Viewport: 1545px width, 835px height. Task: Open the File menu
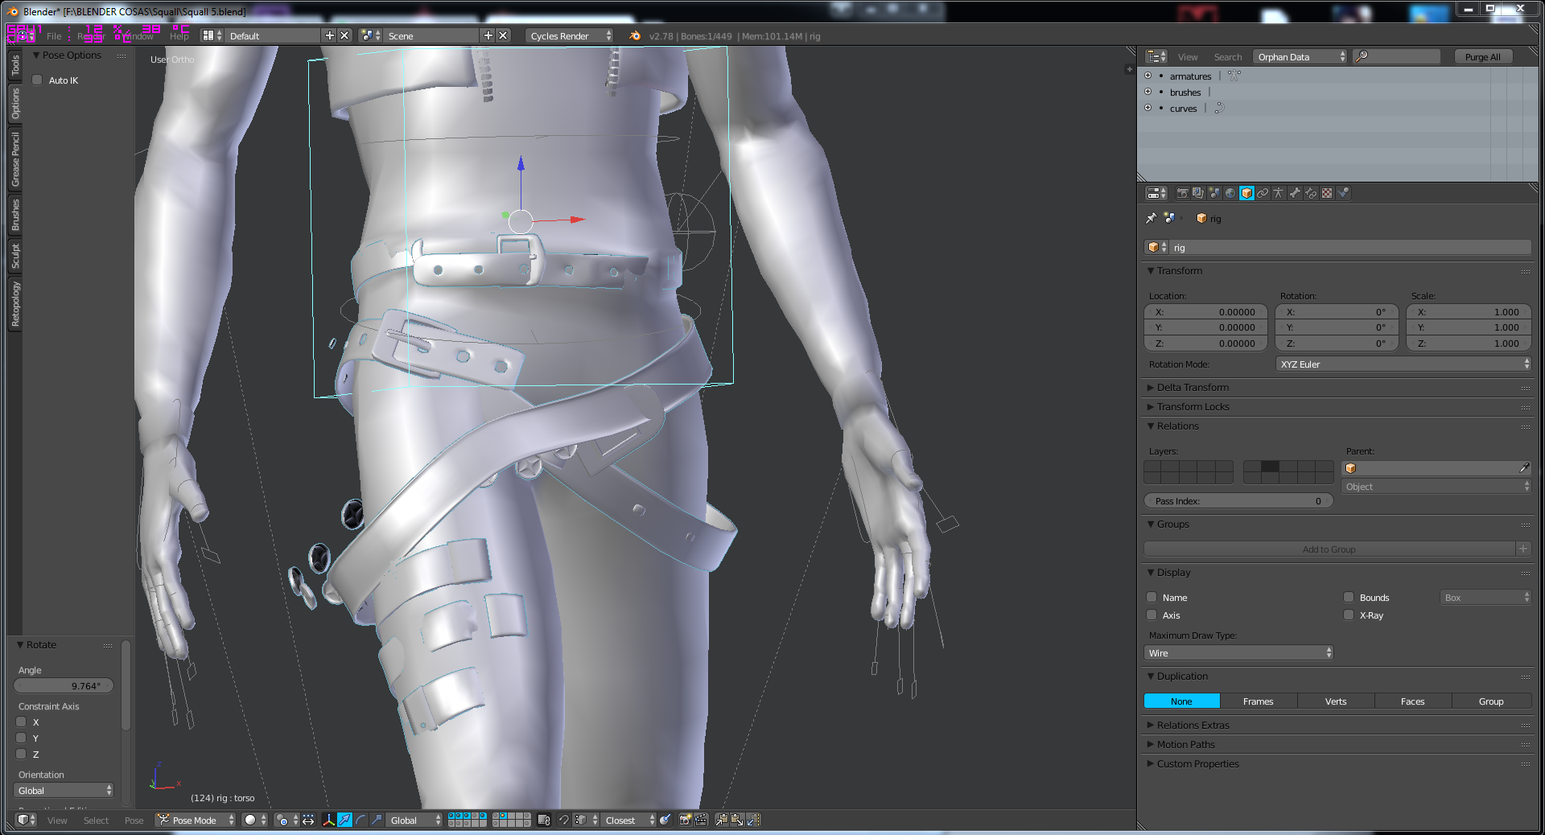pyautogui.click(x=54, y=35)
